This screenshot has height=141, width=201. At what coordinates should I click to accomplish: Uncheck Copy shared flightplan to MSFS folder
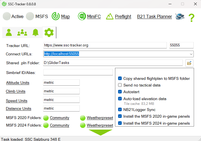click(x=120, y=78)
